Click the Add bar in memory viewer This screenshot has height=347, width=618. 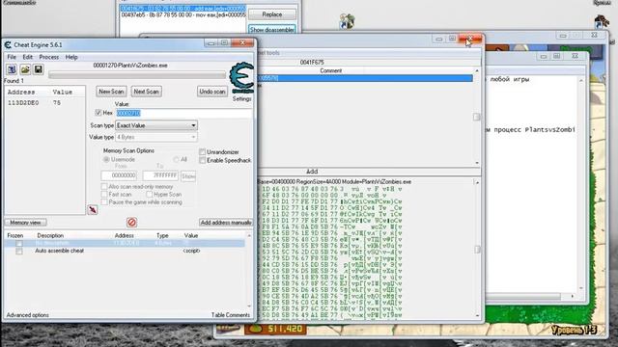[312, 172]
